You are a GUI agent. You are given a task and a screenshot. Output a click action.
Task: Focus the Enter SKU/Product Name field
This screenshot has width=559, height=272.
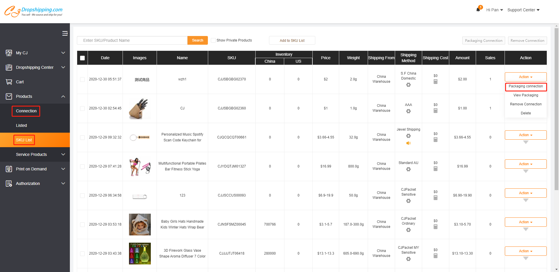[x=132, y=40]
